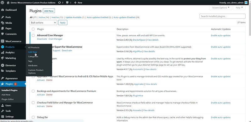Open Tags in Products submenu
251x122 pixels.
30,61
